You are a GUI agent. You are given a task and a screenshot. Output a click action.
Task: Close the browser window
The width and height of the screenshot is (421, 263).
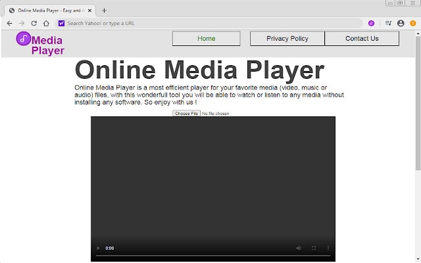pos(412,3)
